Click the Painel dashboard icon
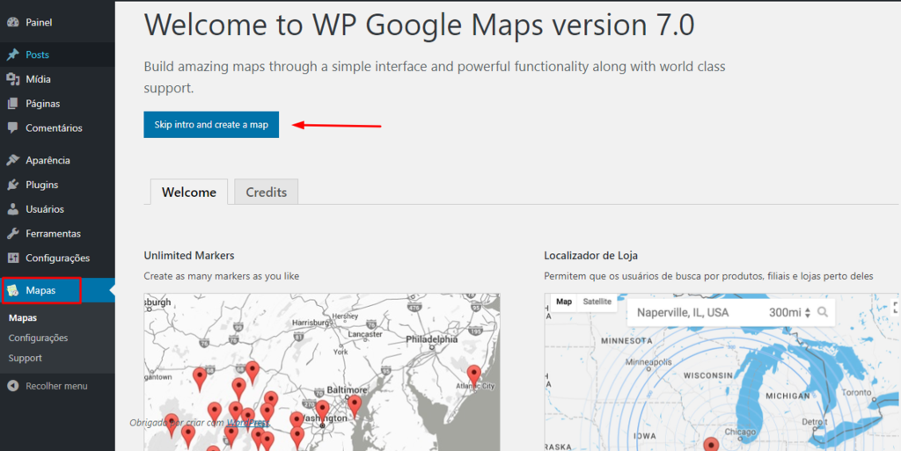Image resolution: width=901 pixels, height=451 pixels. coord(12,22)
